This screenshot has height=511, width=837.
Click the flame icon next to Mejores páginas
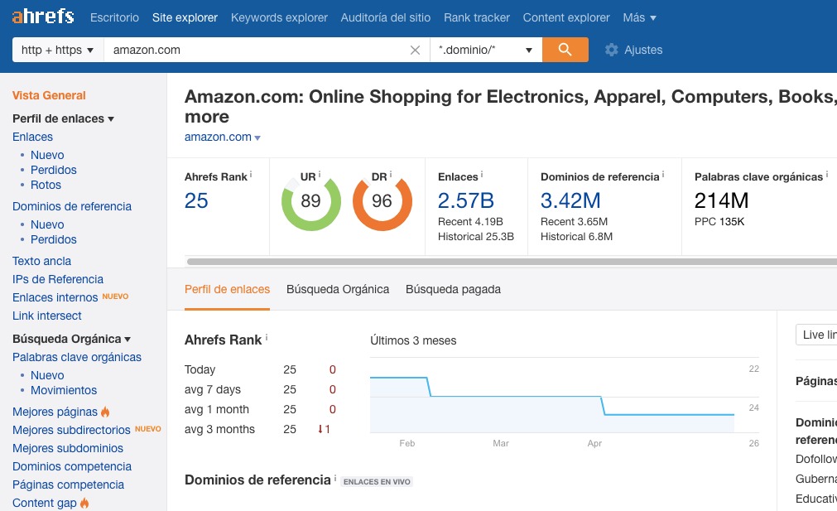click(x=105, y=412)
